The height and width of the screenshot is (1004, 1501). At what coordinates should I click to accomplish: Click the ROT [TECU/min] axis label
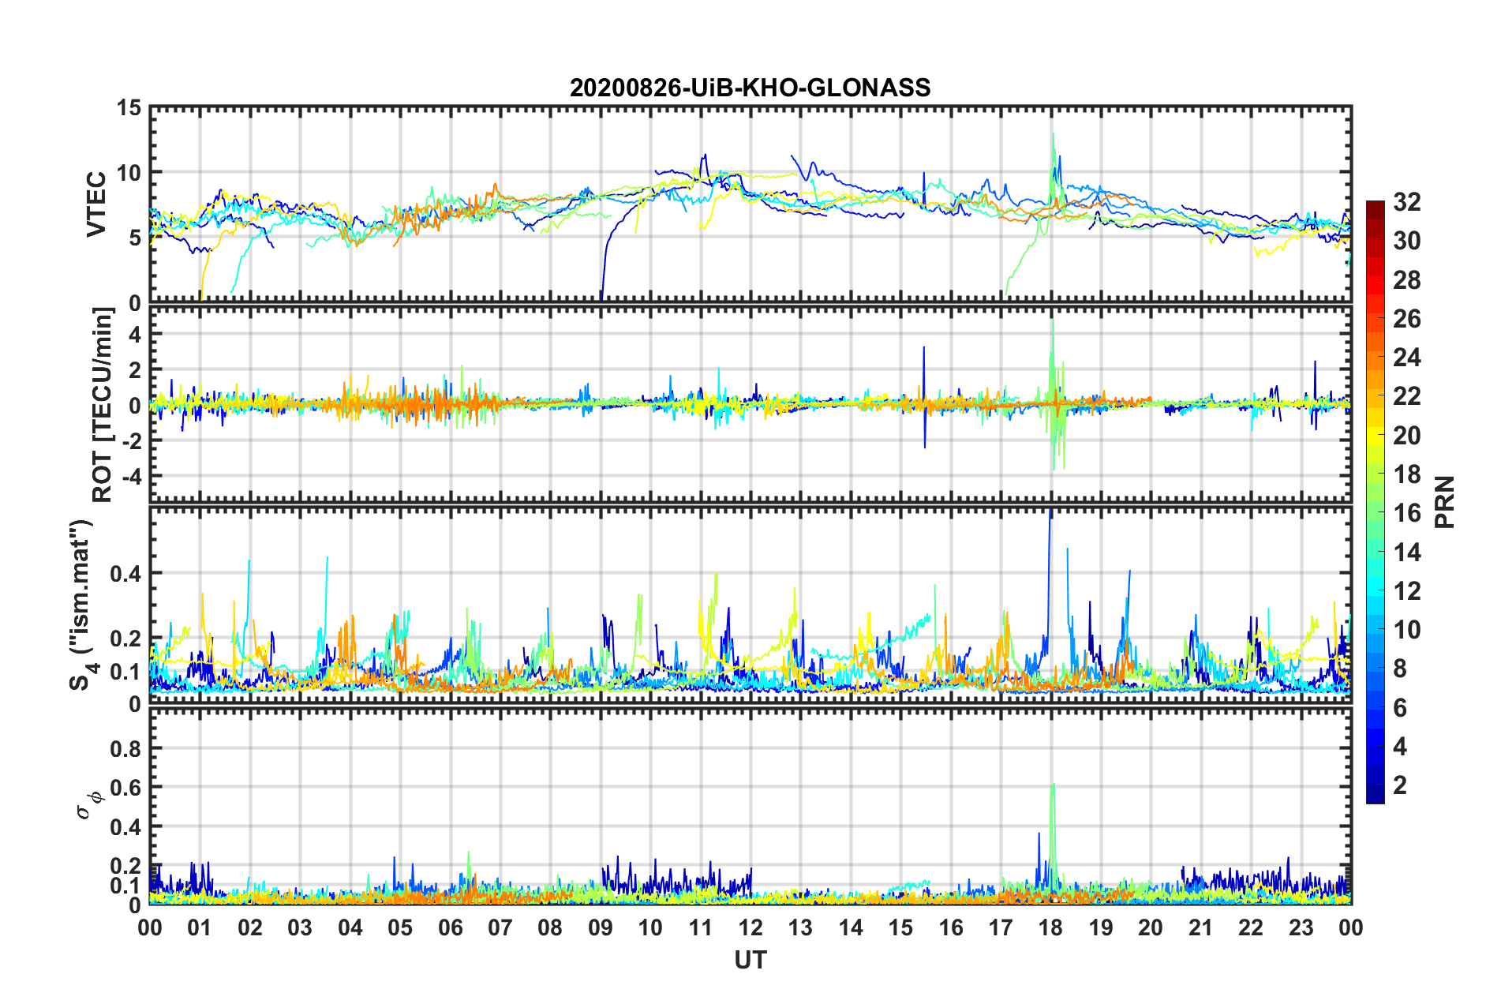103,405
